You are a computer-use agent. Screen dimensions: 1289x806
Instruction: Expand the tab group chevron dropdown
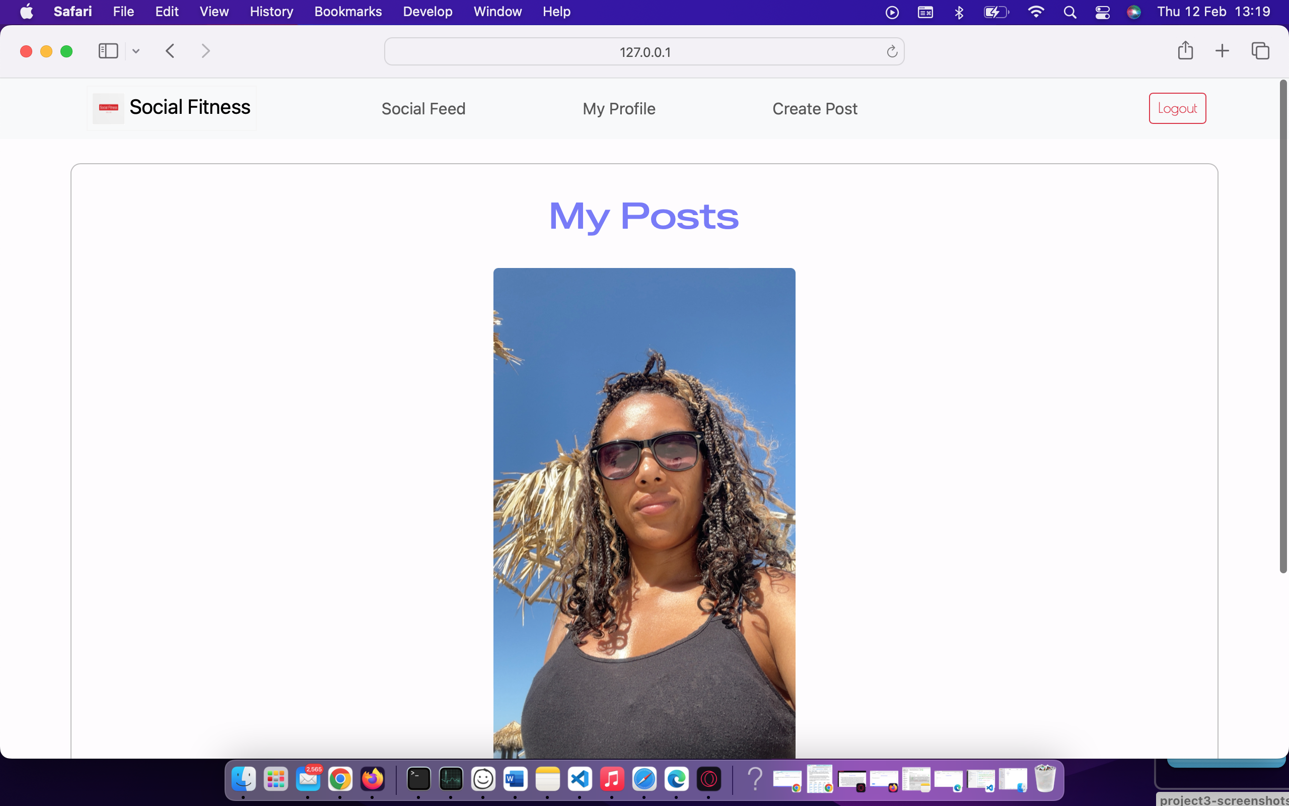click(135, 51)
